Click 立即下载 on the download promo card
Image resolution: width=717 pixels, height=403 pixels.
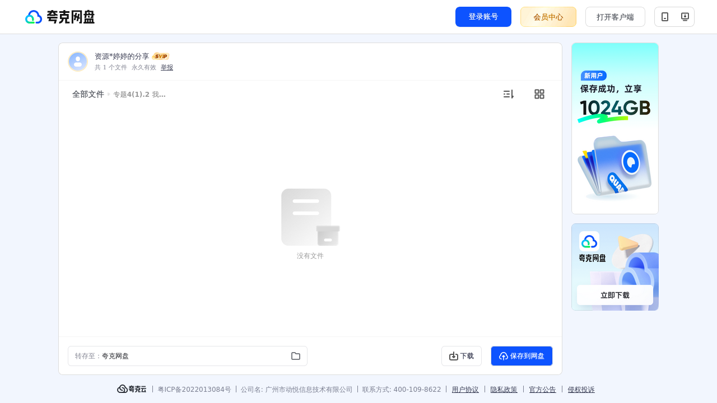pyautogui.click(x=615, y=295)
